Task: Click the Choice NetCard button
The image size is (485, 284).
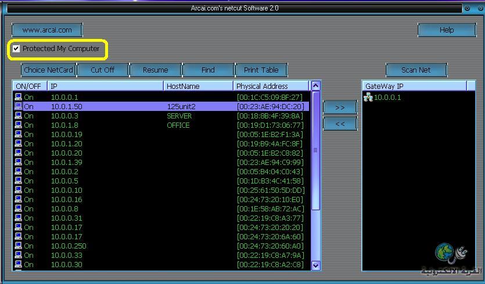Action: pyautogui.click(x=48, y=70)
